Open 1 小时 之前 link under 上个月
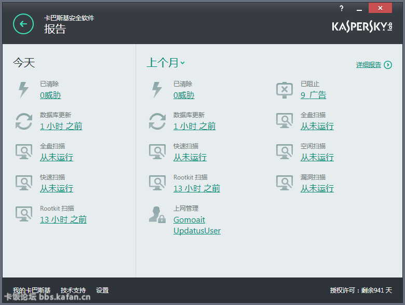The image size is (405, 305). coord(195,126)
